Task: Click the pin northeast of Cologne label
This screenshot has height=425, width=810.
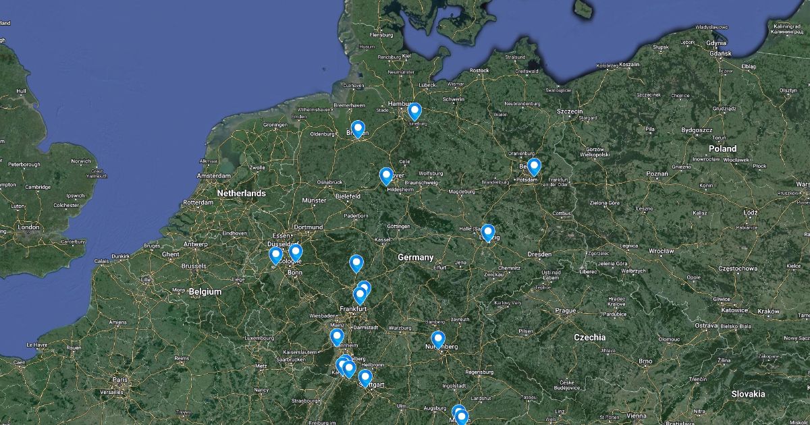Action: click(295, 252)
